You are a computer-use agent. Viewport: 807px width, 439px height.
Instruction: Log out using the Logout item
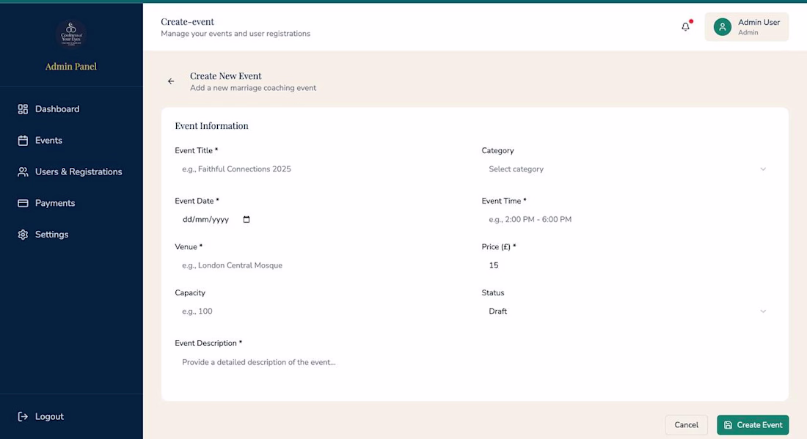coord(71,416)
